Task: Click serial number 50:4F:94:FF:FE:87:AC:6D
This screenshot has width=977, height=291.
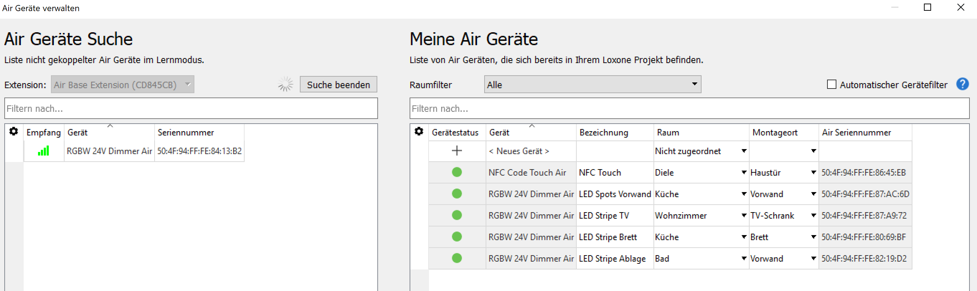Action: (865, 194)
